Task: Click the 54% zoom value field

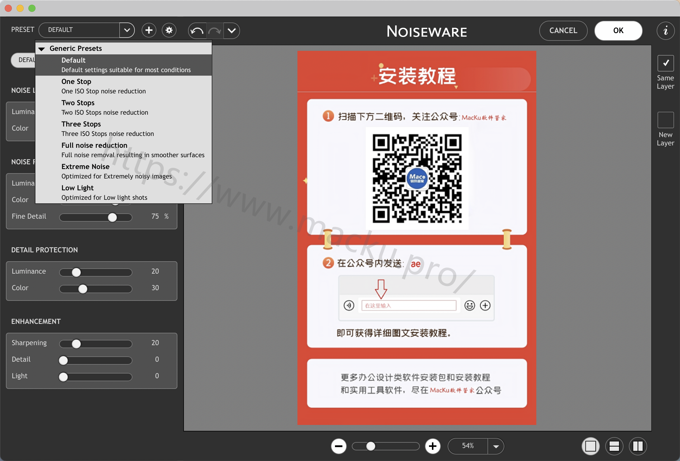Action: tap(468, 446)
